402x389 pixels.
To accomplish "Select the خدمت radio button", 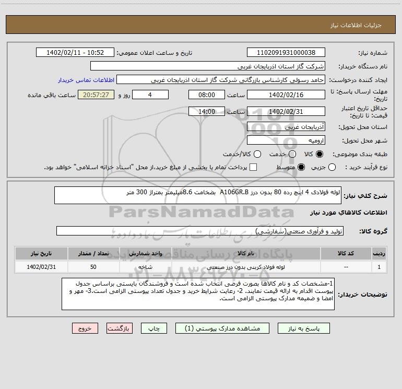I will point(292,154).
